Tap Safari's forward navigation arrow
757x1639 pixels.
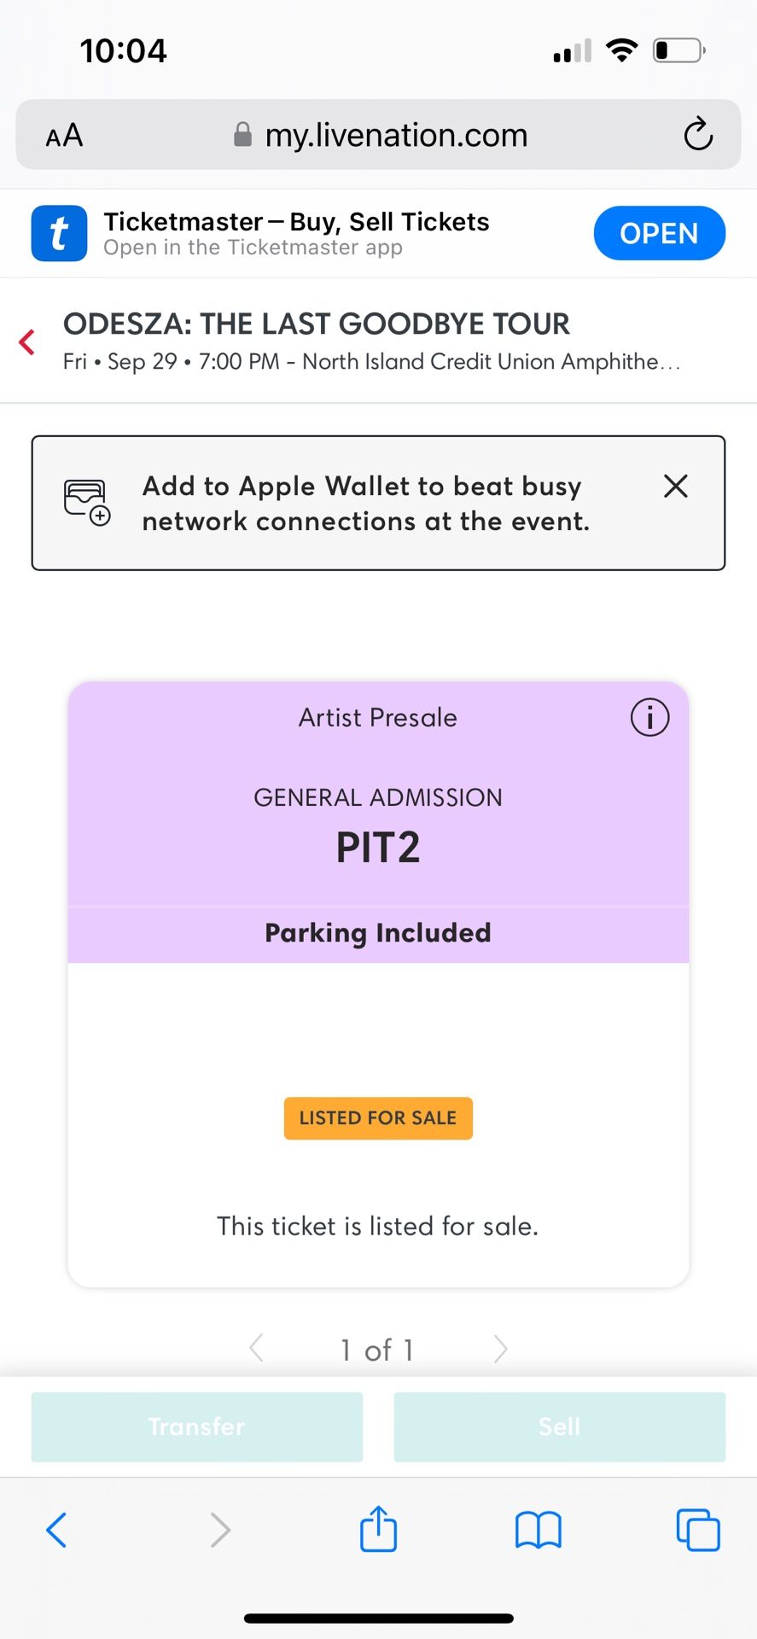(x=220, y=1530)
